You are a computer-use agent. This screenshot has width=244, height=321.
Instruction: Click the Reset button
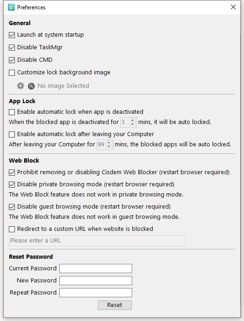click(115, 305)
